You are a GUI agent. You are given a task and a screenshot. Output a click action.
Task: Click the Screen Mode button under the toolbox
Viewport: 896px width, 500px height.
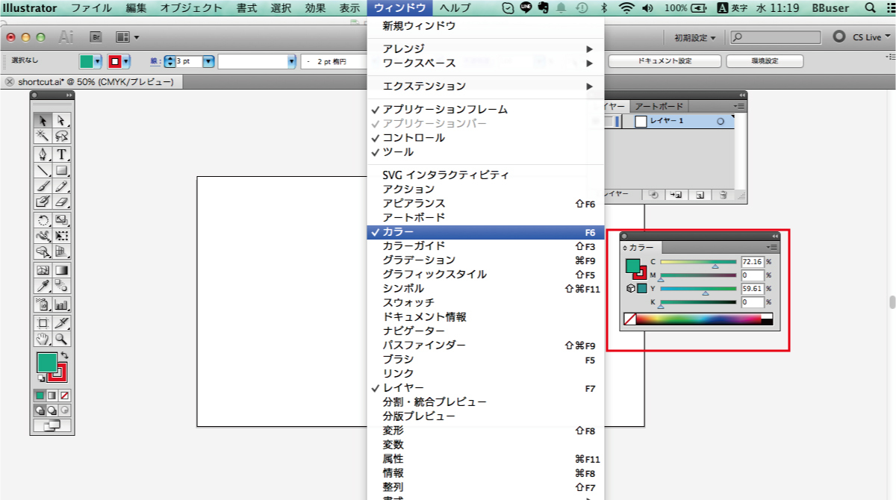[x=52, y=426]
